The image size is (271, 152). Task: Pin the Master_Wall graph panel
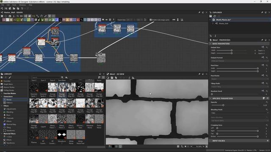tap(199, 12)
